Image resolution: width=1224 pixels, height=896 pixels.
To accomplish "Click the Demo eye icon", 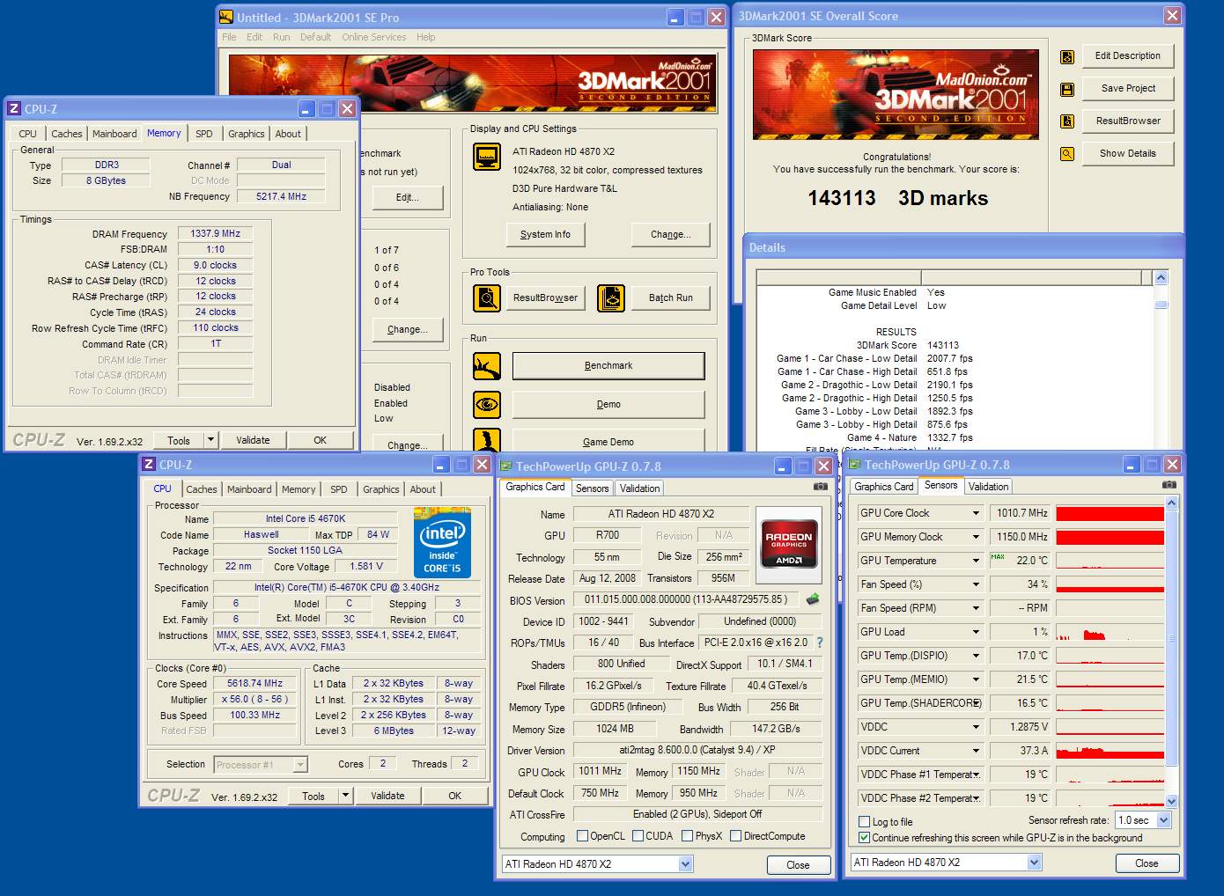I will (487, 405).
